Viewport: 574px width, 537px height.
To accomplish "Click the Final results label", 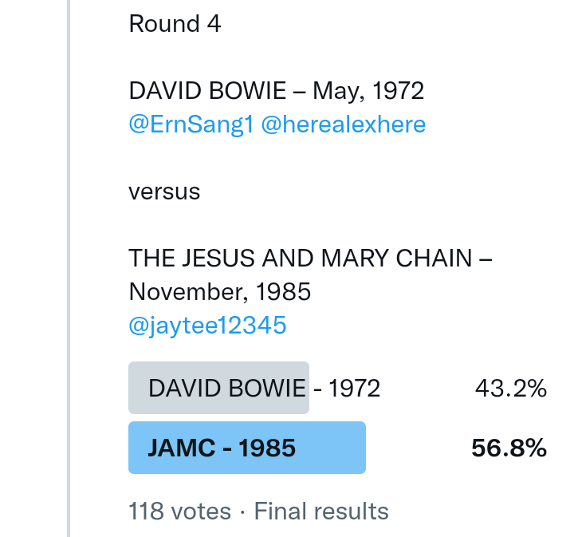I will coord(321,511).
